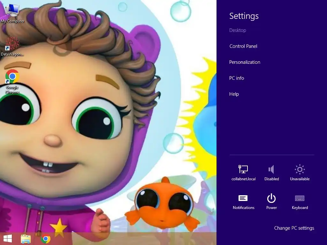The height and width of the screenshot is (245, 327).
Task: Open Chrome from the taskbar
Action: [46, 239]
